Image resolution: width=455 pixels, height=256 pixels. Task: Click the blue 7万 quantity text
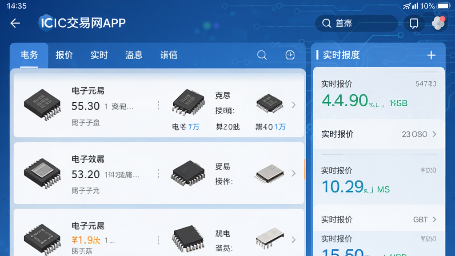(x=194, y=127)
